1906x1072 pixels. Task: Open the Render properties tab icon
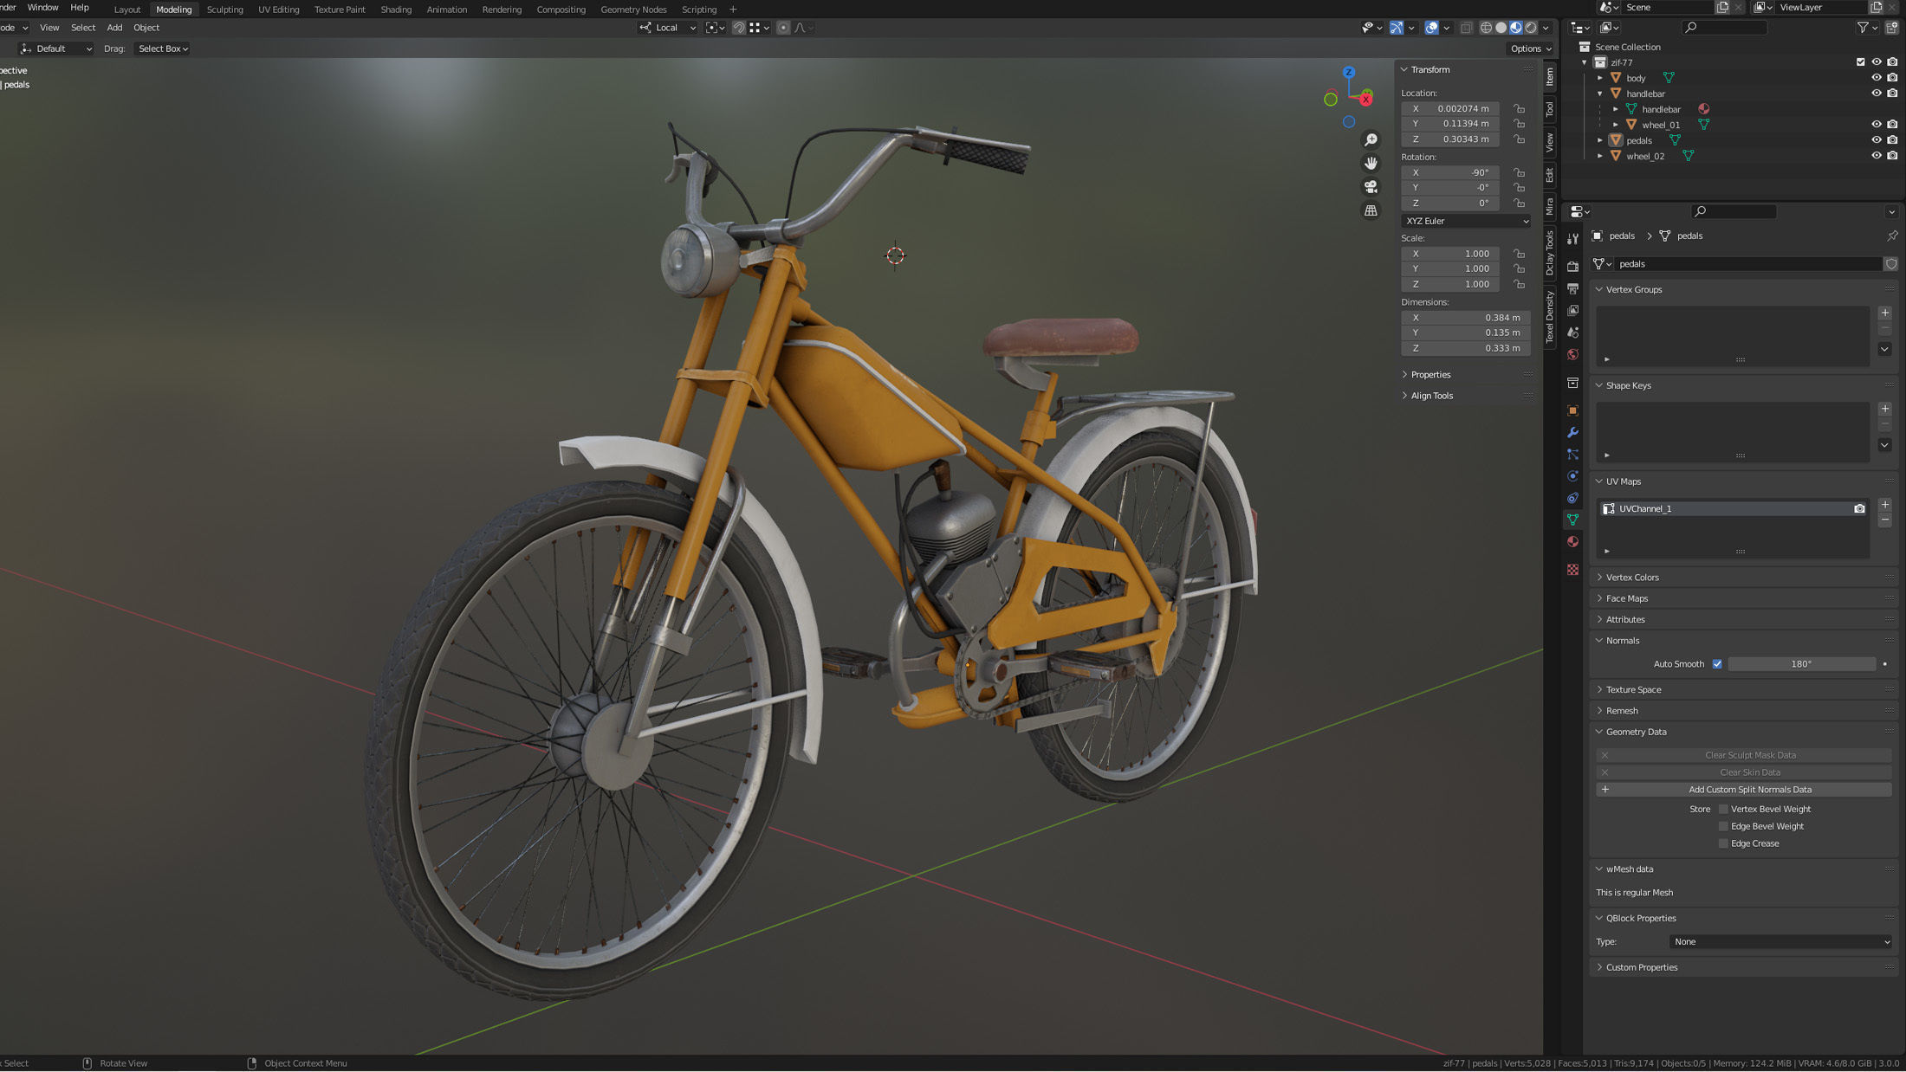coord(1572,267)
